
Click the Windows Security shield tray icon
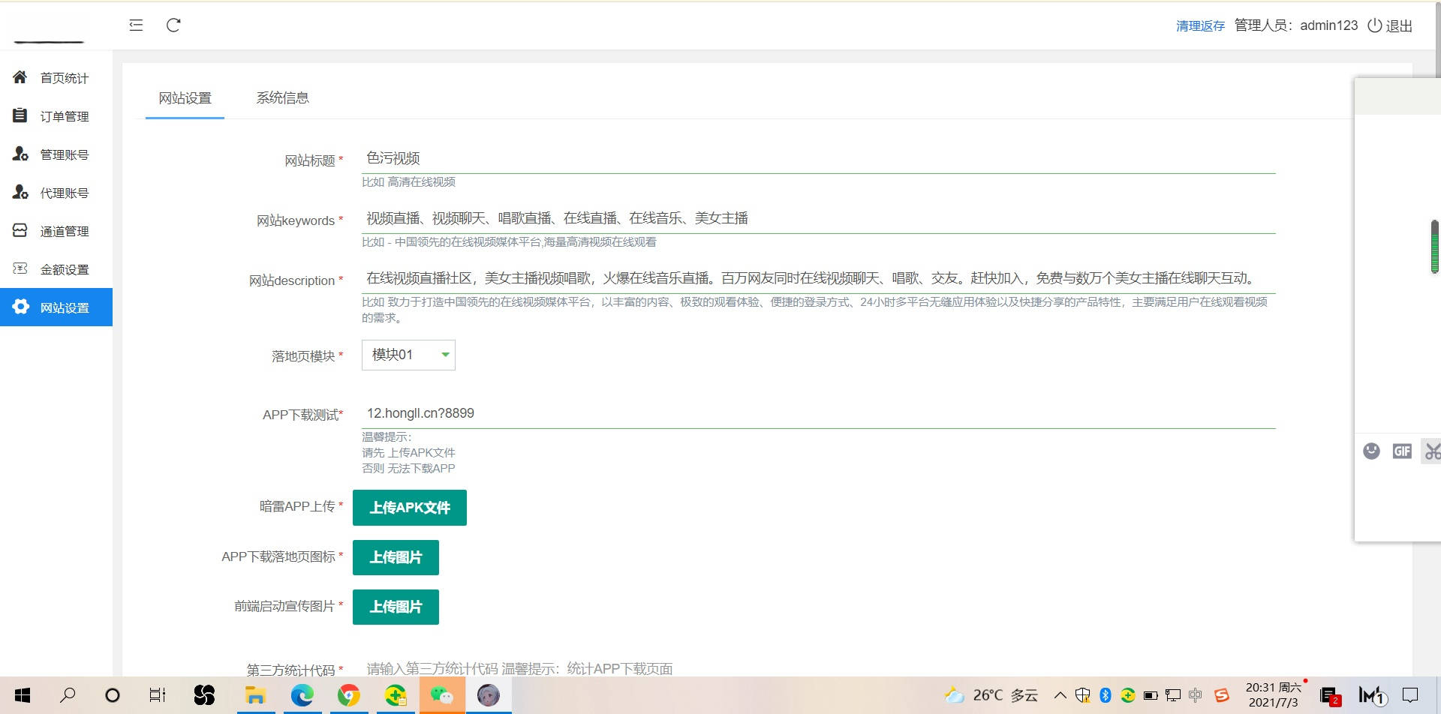pos(1082,695)
